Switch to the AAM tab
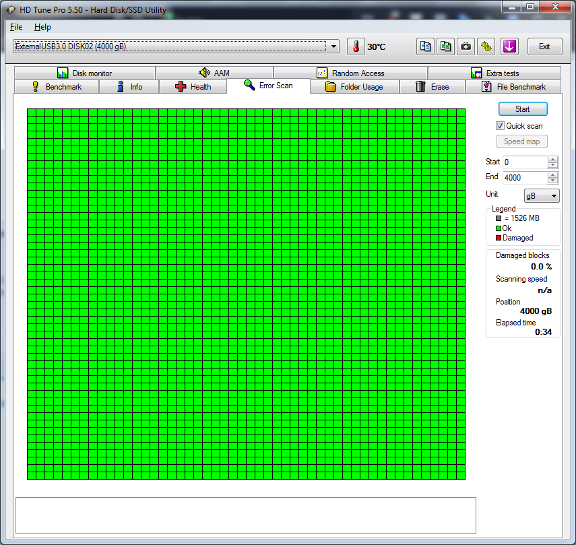This screenshot has height=545, width=576. pyautogui.click(x=214, y=73)
